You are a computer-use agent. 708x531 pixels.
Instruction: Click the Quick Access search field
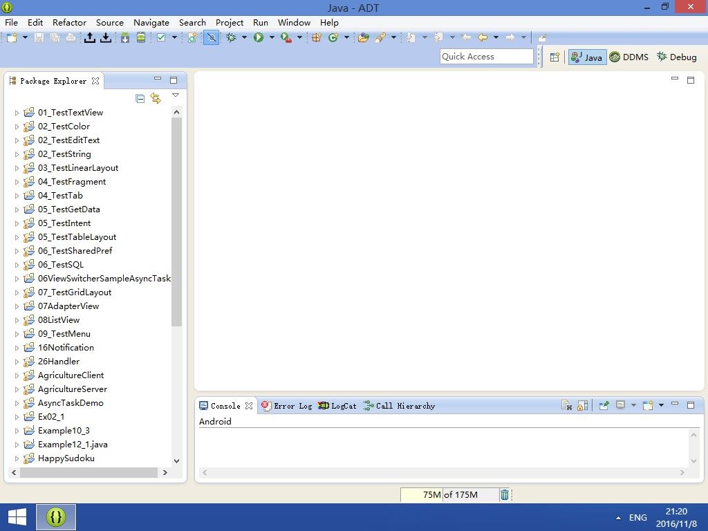[x=486, y=57]
